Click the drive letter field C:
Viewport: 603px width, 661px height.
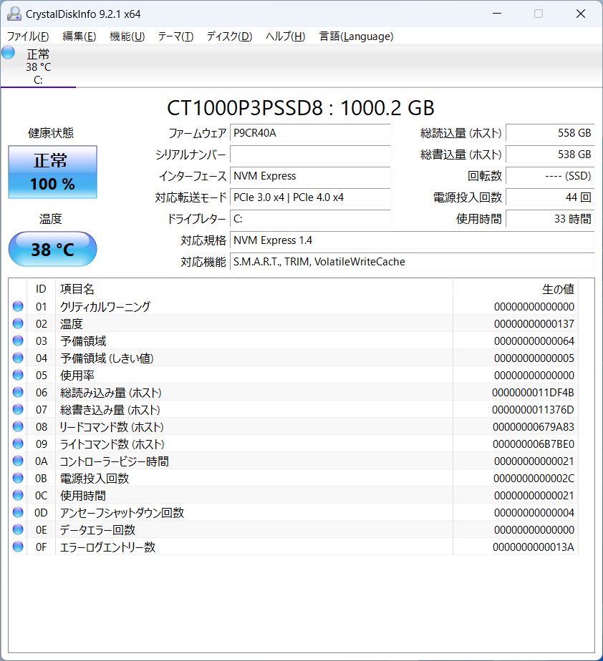coord(310,219)
